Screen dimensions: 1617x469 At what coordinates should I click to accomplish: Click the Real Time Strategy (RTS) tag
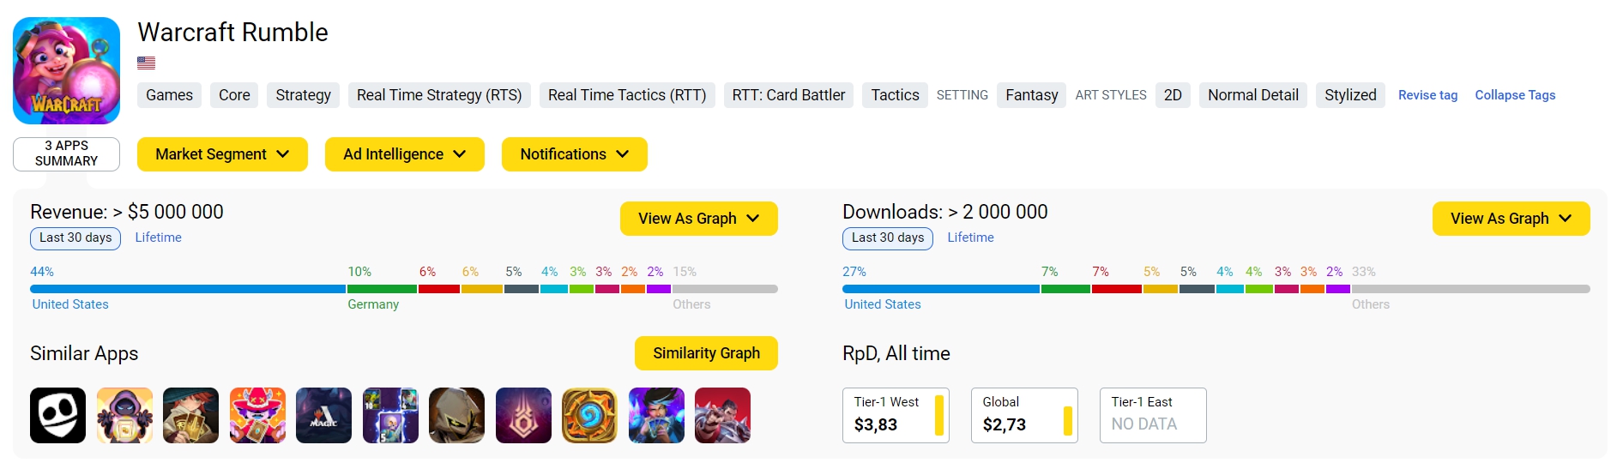pos(439,95)
